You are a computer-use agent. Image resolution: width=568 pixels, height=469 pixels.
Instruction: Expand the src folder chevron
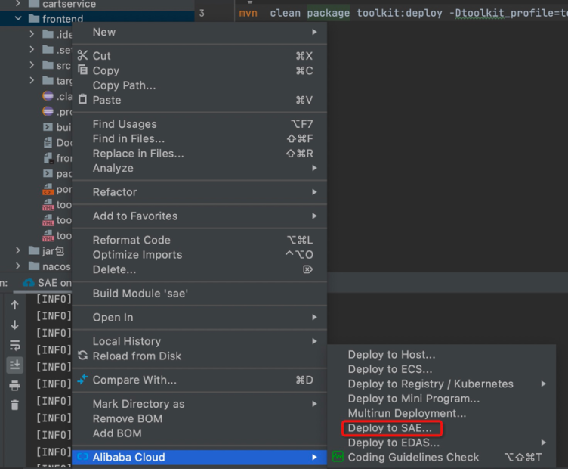[x=32, y=64]
